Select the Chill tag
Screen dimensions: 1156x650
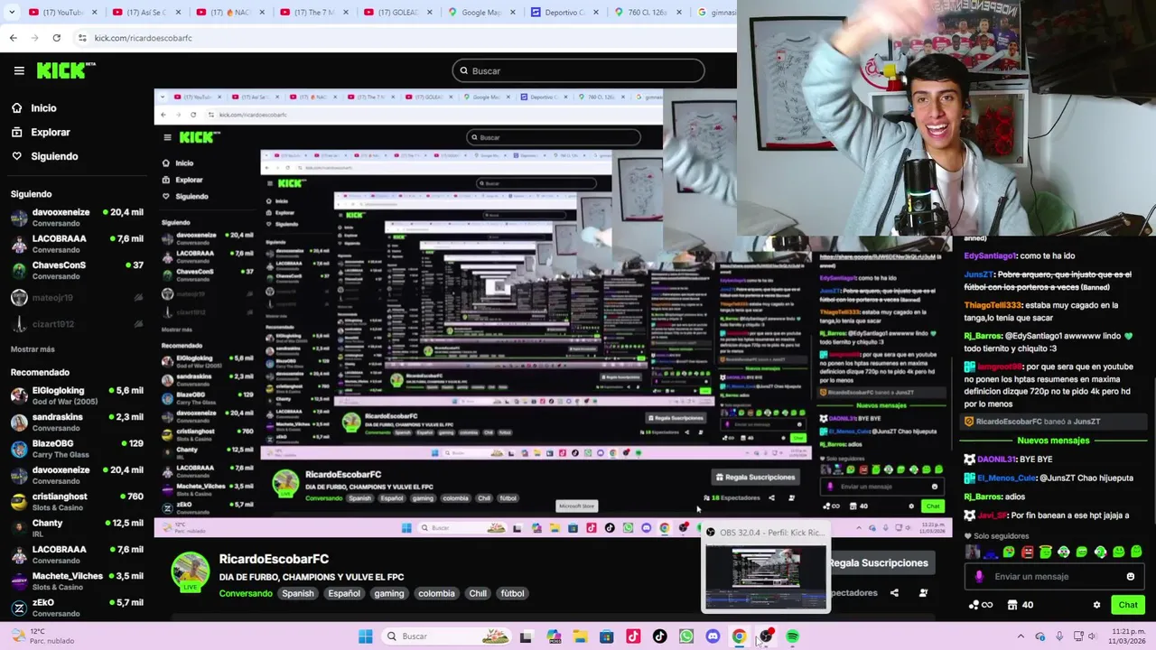[x=478, y=593]
